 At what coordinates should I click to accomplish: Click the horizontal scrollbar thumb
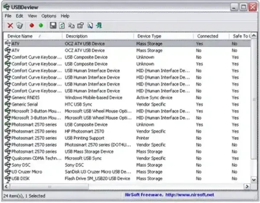tap(49, 187)
